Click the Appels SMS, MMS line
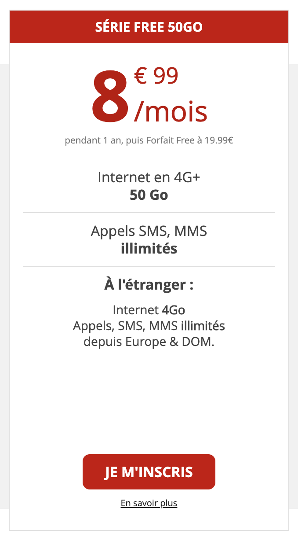Screen dimensions: 298x537 click(x=149, y=231)
